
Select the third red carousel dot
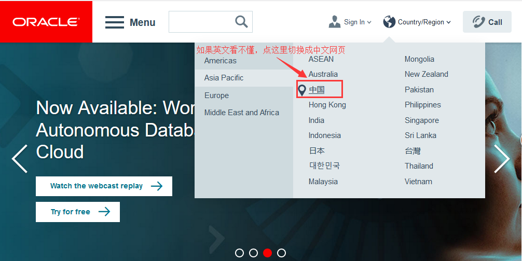tap(267, 253)
